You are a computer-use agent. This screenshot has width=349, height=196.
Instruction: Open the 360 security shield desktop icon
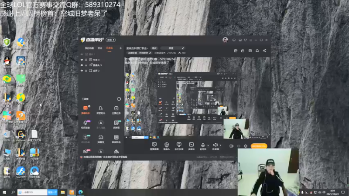(x=7, y=43)
